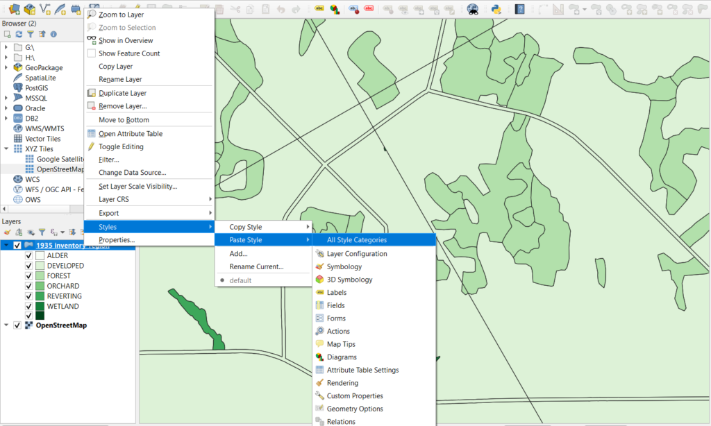Click the Help Contents book icon
The image size is (711, 426).
(519, 8)
